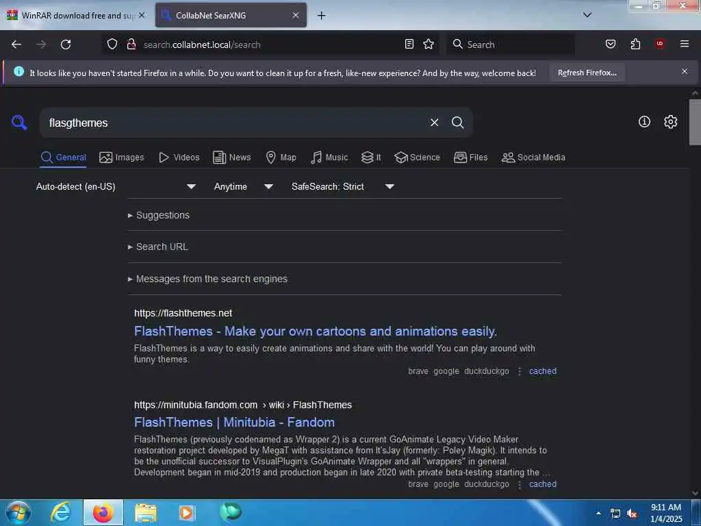Open cached version of flashthemes.net result
Viewport: 701px width, 526px height.
coord(543,371)
